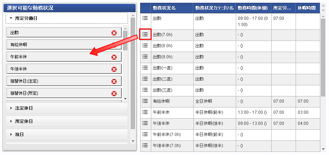Click left panel outer scrollbar up arrow
Screen dimensions: 329x155
tap(133, 15)
